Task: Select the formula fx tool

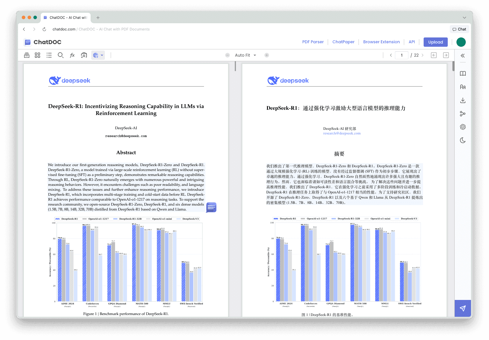Action: (72, 55)
